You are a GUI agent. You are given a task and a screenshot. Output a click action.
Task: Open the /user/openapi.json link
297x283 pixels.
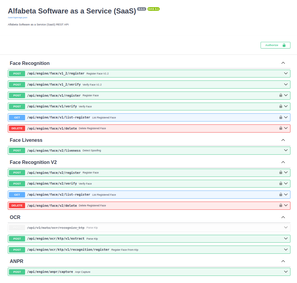click(x=18, y=18)
